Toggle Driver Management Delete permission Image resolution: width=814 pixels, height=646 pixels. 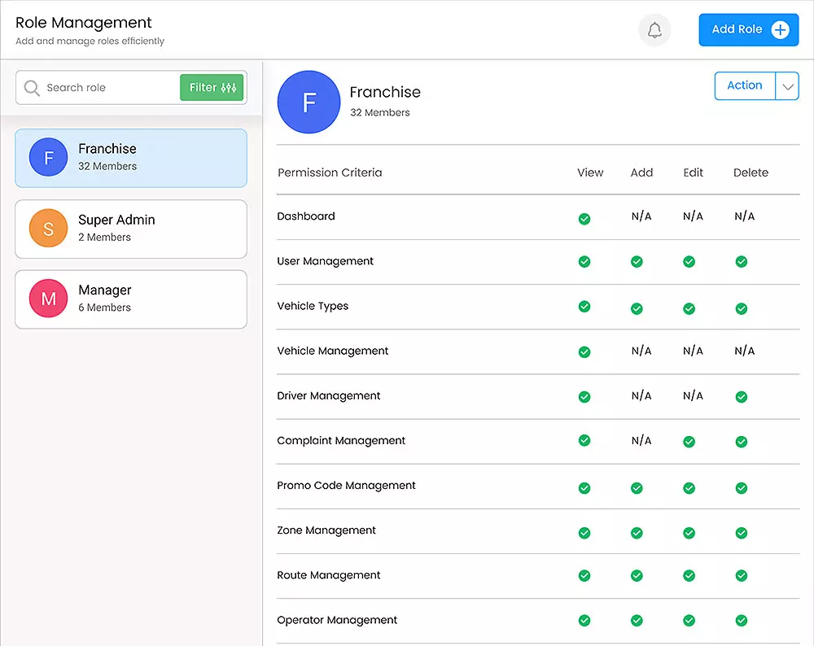[742, 397]
